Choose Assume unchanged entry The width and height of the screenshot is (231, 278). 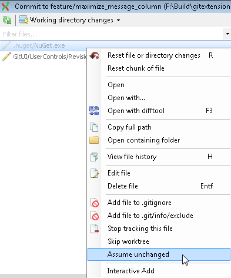tap(159, 254)
